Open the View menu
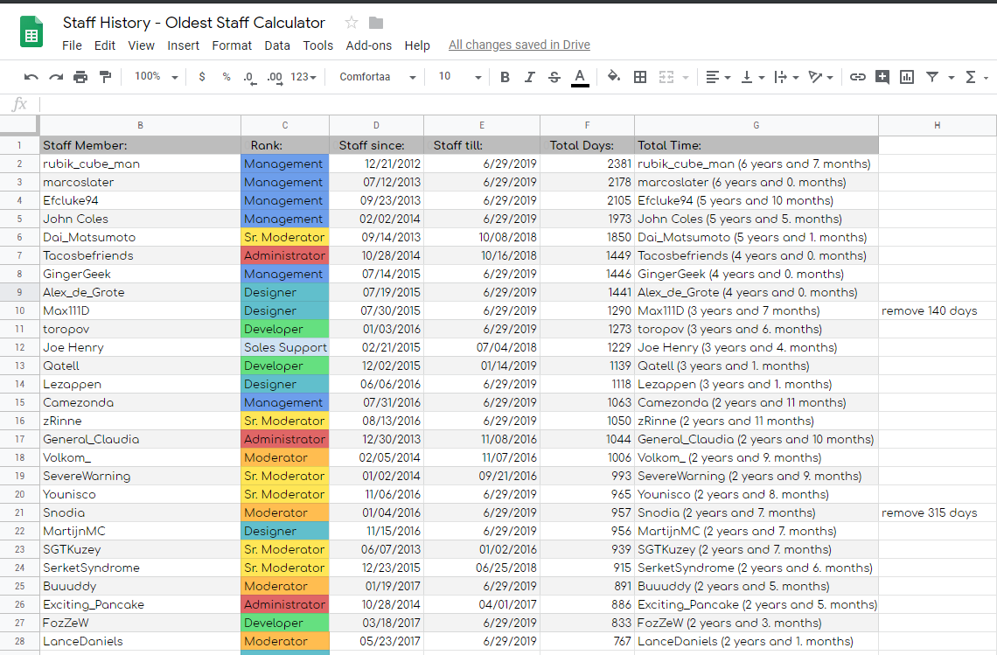This screenshot has height=655, width=997. (x=141, y=45)
